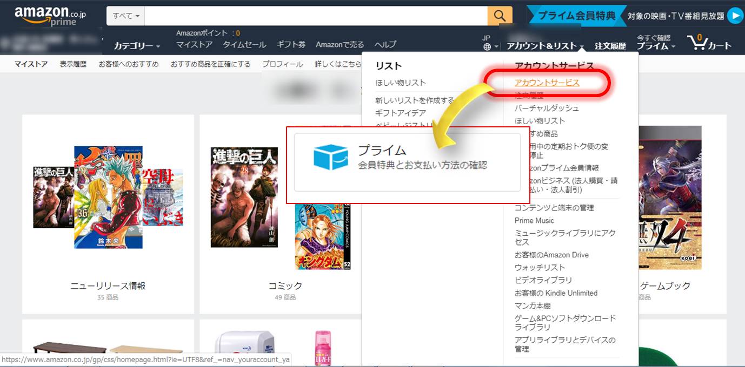This screenshot has height=367, width=745.
Task: Select the タイムセール menu item
Action: [244, 45]
